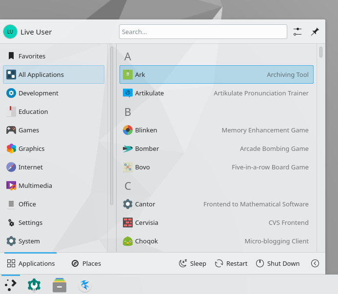
Task: Shut Down the computer
Action: click(278, 263)
